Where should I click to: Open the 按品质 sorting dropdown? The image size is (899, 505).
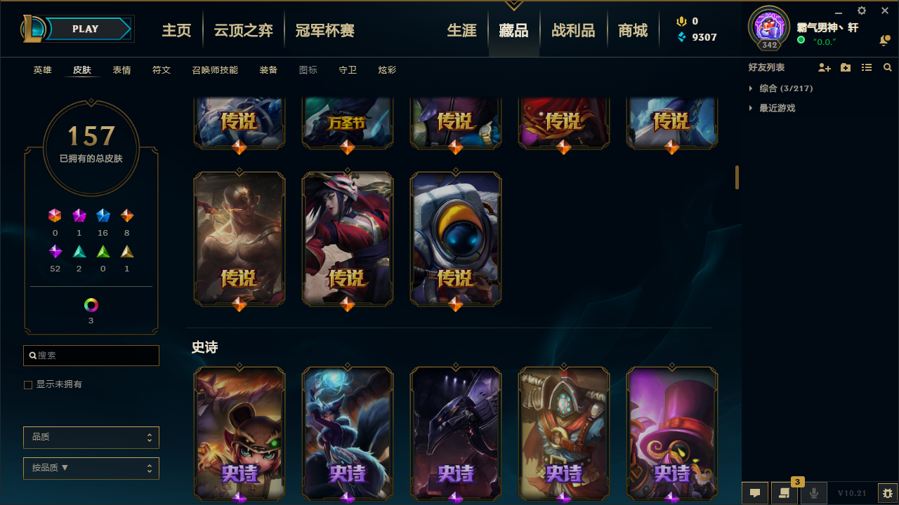pyautogui.click(x=91, y=469)
